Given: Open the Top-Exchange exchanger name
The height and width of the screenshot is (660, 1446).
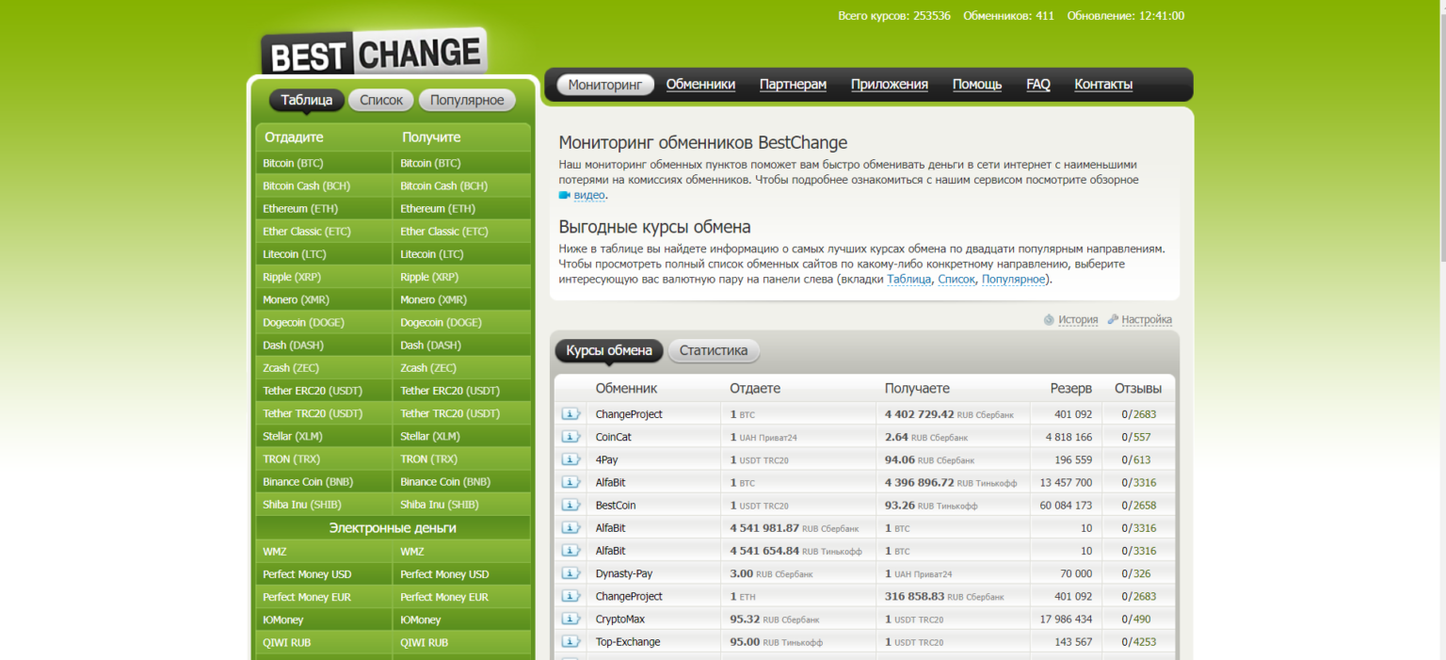Looking at the screenshot, I should pos(628,642).
